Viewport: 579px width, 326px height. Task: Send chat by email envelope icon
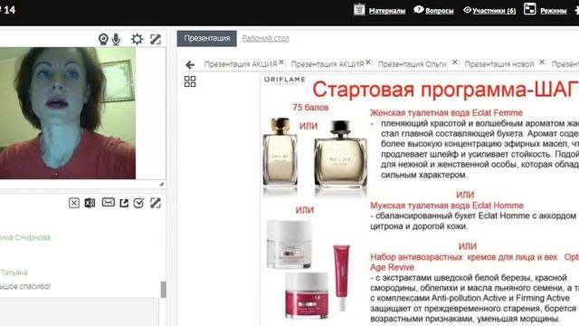coord(109,202)
